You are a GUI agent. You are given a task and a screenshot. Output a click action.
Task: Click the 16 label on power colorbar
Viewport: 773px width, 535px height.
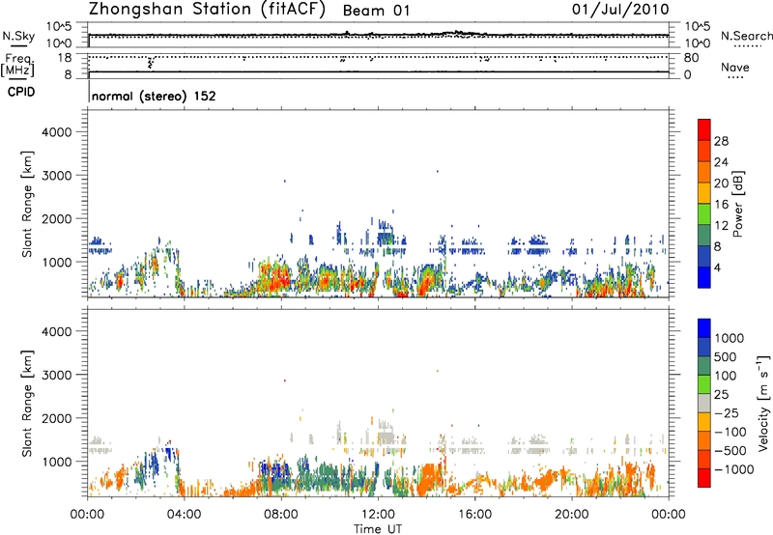[721, 205]
